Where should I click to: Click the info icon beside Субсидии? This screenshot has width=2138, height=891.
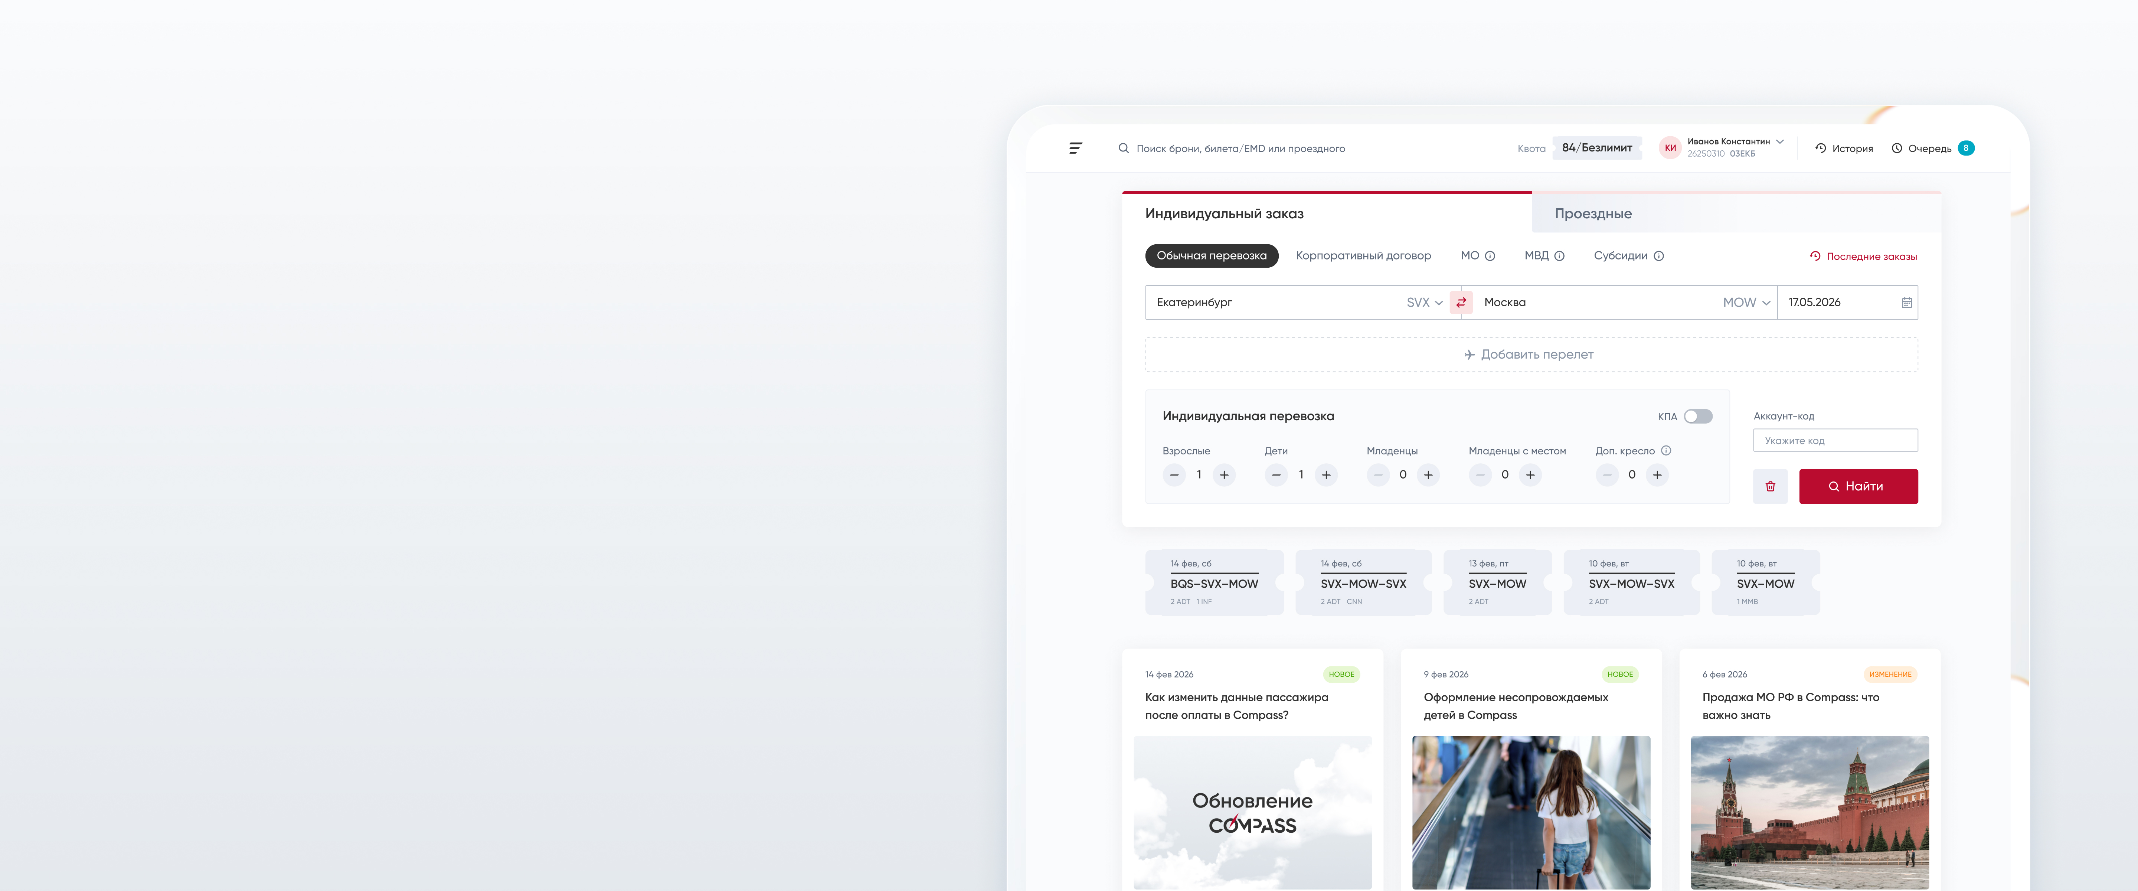(1658, 256)
